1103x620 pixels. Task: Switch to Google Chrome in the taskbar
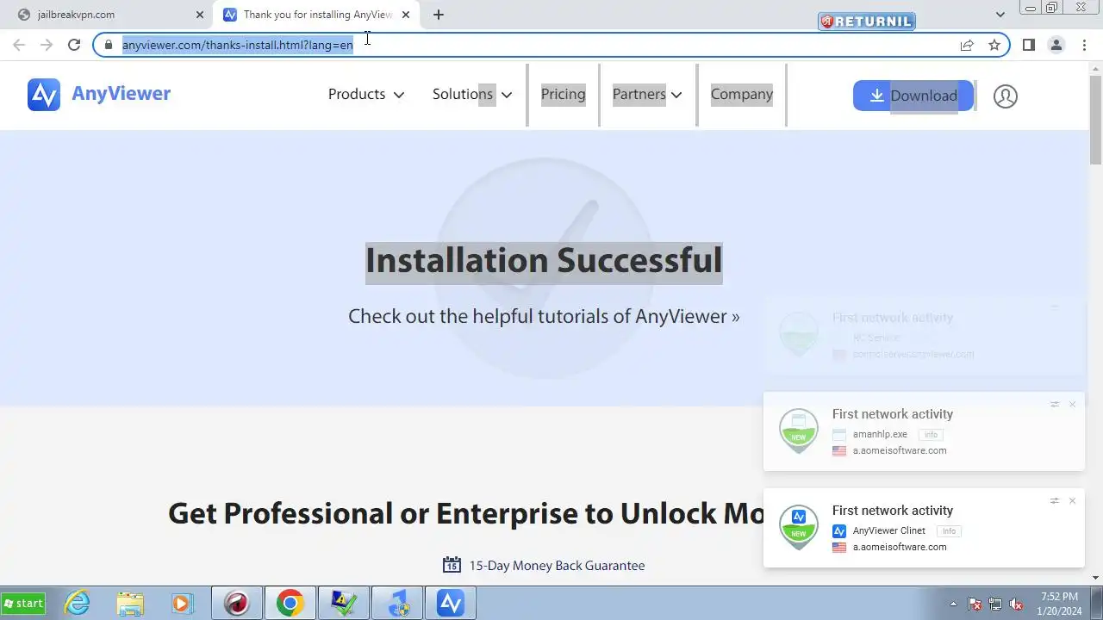pos(290,604)
